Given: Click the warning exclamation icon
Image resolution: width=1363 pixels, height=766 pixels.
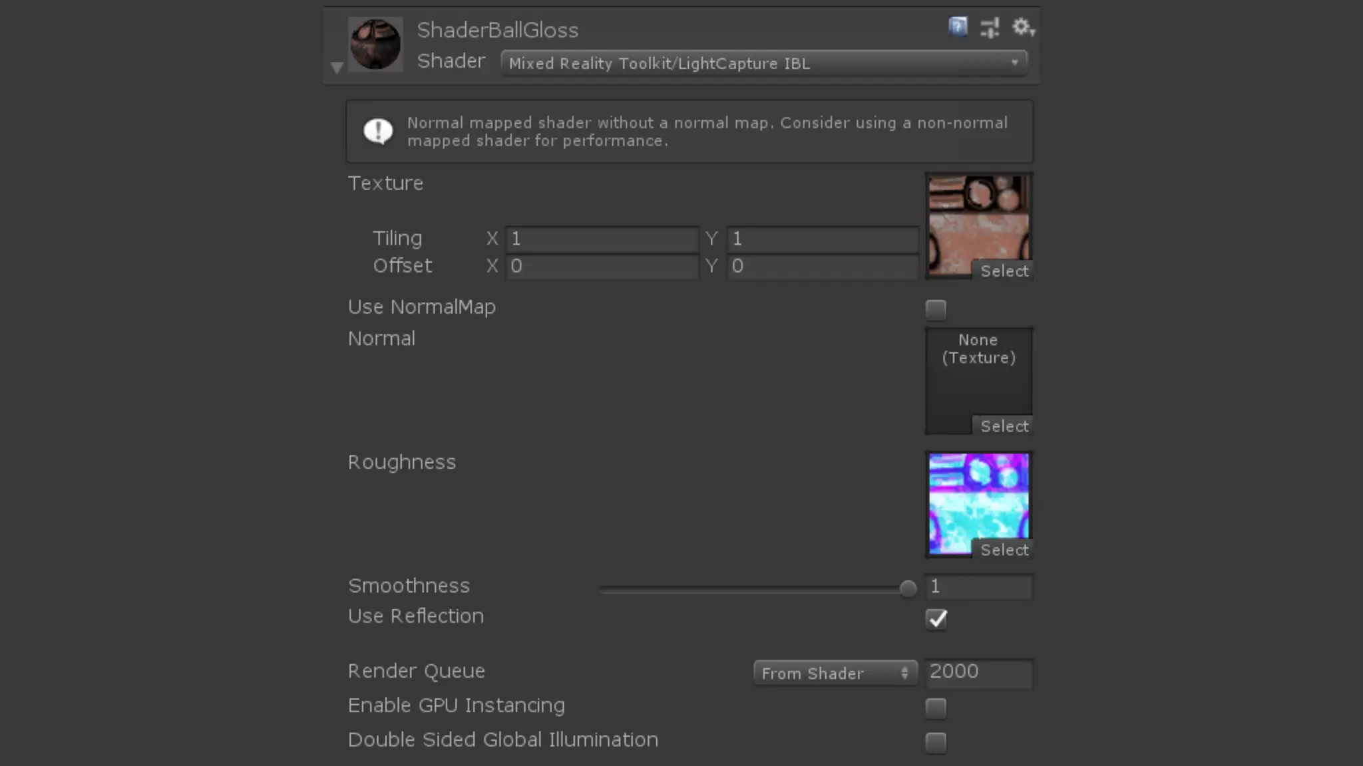Looking at the screenshot, I should tap(378, 131).
